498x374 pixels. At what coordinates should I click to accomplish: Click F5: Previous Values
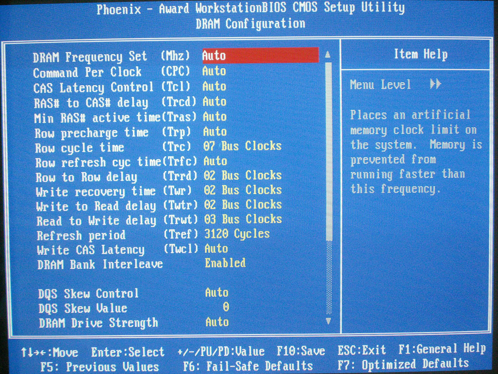pyautogui.click(x=100, y=367)
